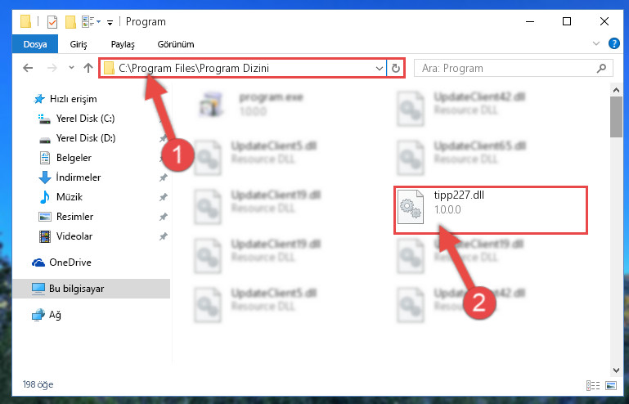The image size is (629, 404).
Task: Click the magnifier icon in search box
Action: coord(601,68)
